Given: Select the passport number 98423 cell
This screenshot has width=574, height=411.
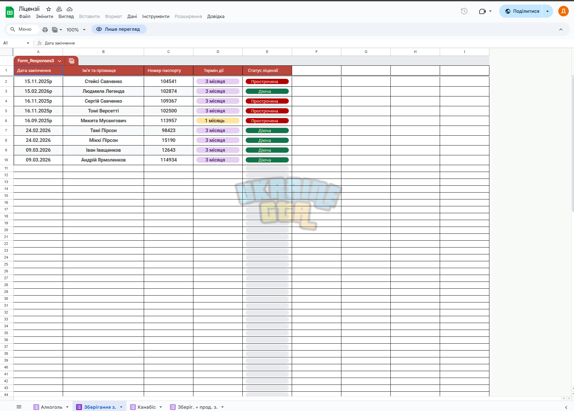Looking at the screenshot, I should tap(168, 130).
